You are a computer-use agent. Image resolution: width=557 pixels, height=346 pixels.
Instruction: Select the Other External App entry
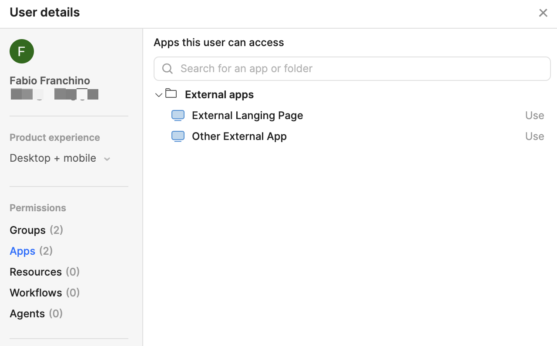coord(239,136)
